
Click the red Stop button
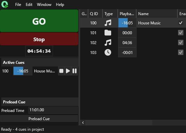pyautogui.click(x=39, y=39)
